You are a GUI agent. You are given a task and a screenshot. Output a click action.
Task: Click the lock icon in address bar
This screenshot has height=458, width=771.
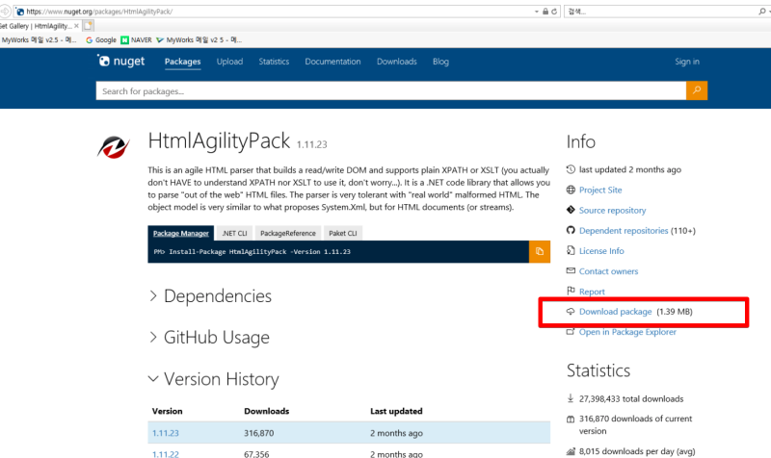pyautogui.click(x=545, y=12)
